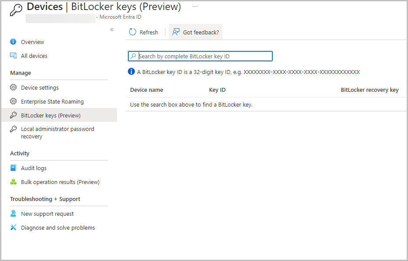This screenshot has width=408, height=261.
Task: Click the Refresh circular arrow icon
Action: [x=133, y=32]
